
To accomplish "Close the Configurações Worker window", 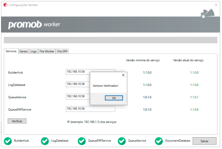I will [x=216, y=5].
